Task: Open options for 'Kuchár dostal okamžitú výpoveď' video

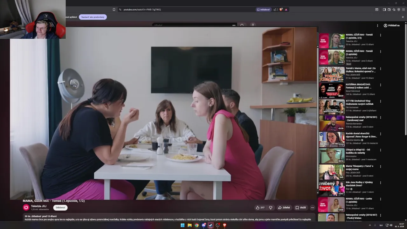Action: click(x=380, y=134)
